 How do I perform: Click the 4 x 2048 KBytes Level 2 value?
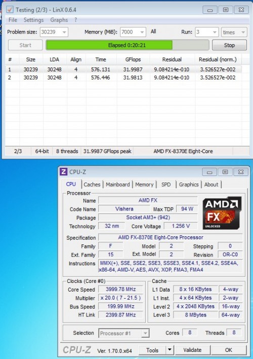(x=195, y=306)
